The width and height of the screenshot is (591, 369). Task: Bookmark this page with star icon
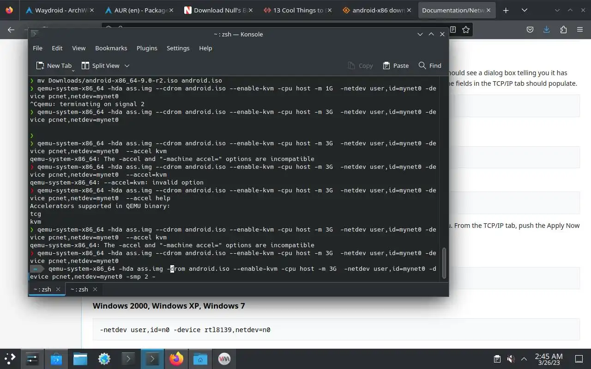coord(466,30)
